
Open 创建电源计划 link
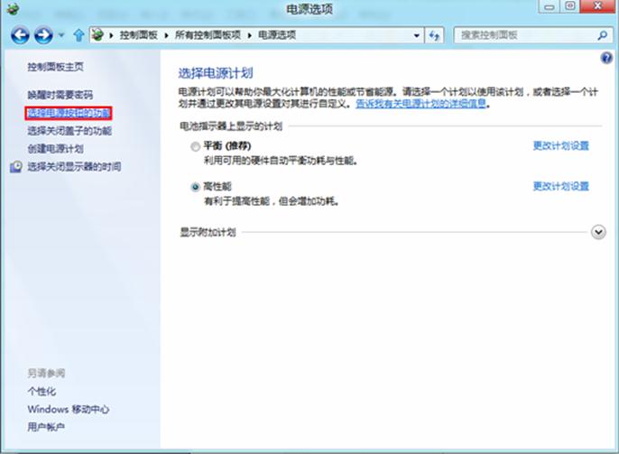pyautogui.click(x=55, y=149)
